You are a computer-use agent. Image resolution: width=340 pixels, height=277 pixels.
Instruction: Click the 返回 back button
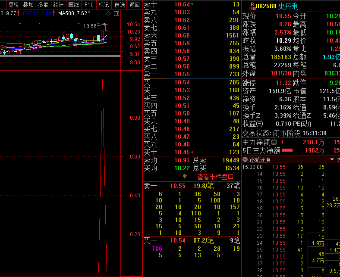135,5
